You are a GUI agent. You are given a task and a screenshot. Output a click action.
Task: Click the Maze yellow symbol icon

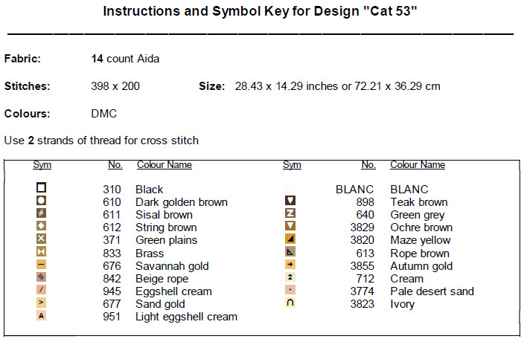coord(291,239)
